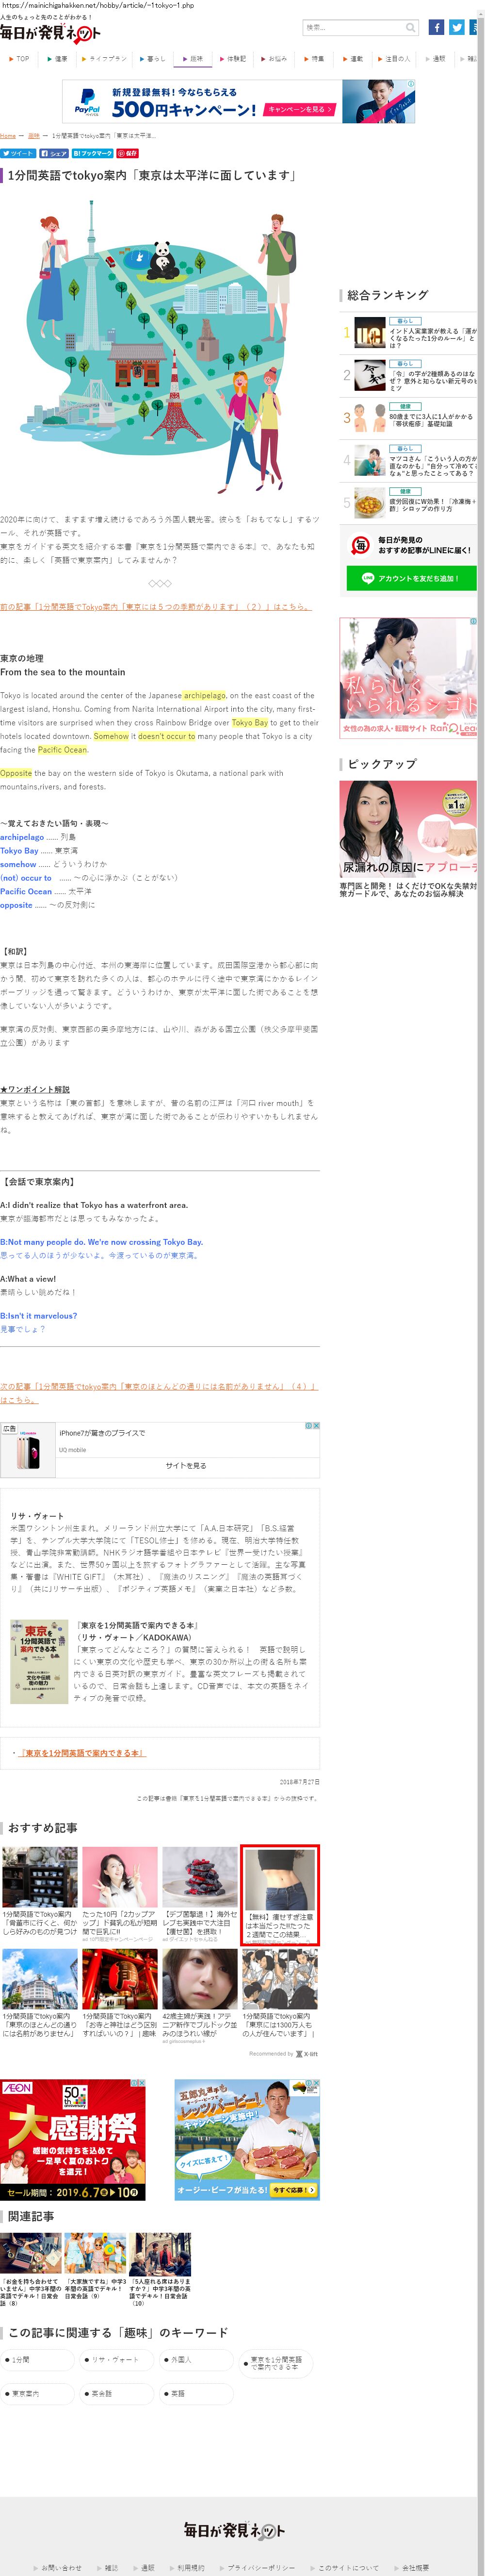Click the book cover thumbnail 東京を1分間英語で

coord(39,1662)
